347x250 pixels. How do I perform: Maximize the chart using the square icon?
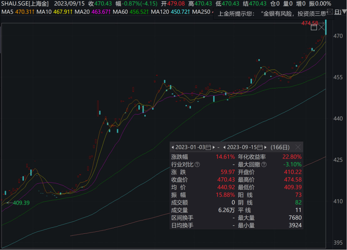point(314,27)
